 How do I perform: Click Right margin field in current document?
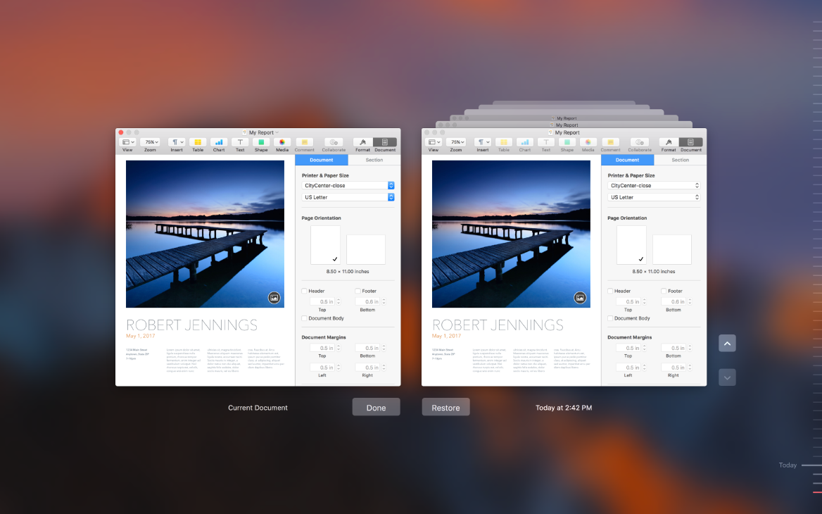click(x=367, y=368)
